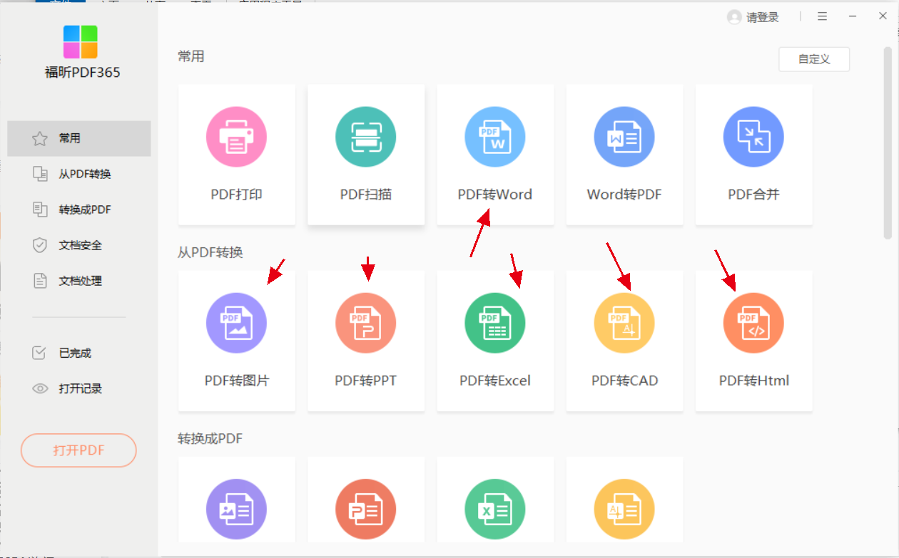Screen dimensions: 899x558
Task: Open the PDF转CAD conversion tool
Action: 624,341
